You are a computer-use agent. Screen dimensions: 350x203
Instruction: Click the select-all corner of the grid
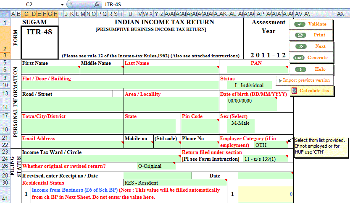[x=5, y=14]
